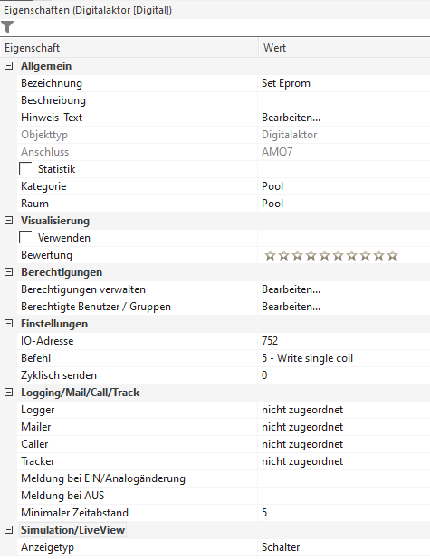Image resolution: width=430 pixels, height=559 pixels.
Task: Collapse the Allgemein section
Action: (x=8, y=66)
